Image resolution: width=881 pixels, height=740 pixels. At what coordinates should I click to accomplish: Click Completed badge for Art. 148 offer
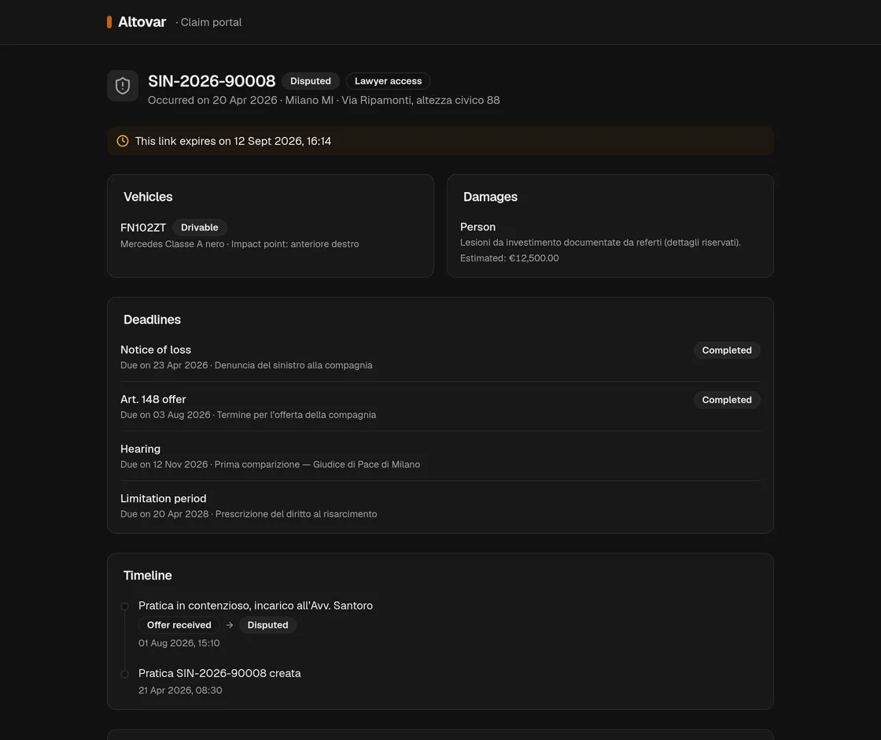(727, 400)
